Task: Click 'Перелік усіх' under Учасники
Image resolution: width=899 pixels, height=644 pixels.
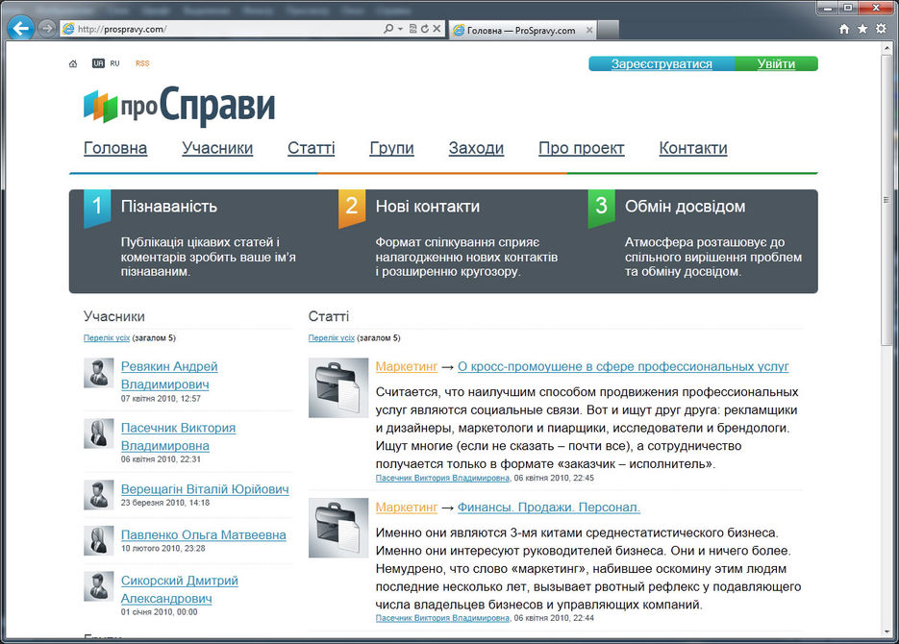Action: click(107, 338)
